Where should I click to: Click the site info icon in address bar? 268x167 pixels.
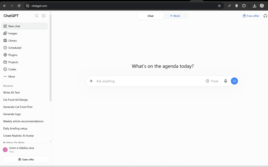tap(27, 6)
